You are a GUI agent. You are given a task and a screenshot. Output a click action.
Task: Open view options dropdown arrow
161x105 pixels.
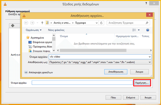(x=139, y=30)
